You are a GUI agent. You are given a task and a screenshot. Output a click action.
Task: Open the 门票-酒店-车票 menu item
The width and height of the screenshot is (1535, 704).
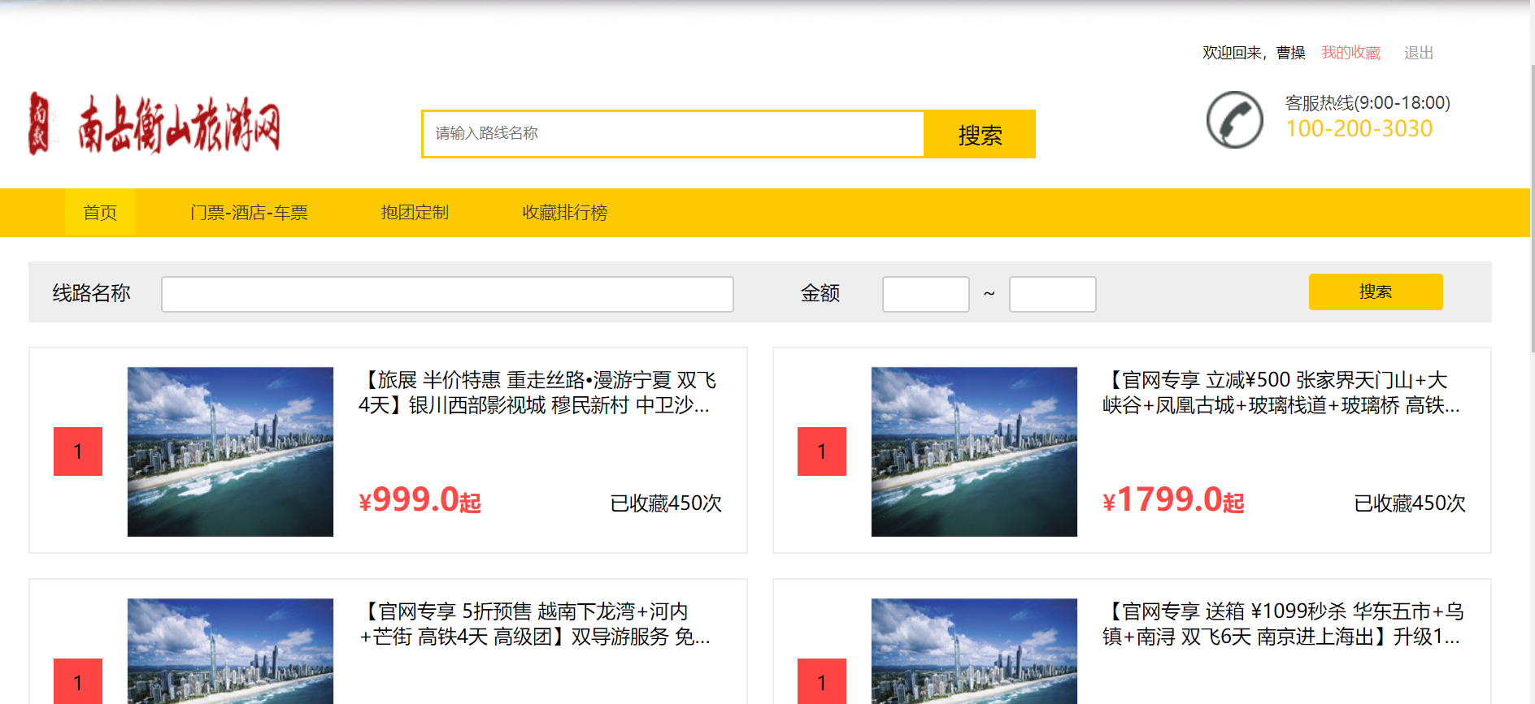[x=249, y=213]
